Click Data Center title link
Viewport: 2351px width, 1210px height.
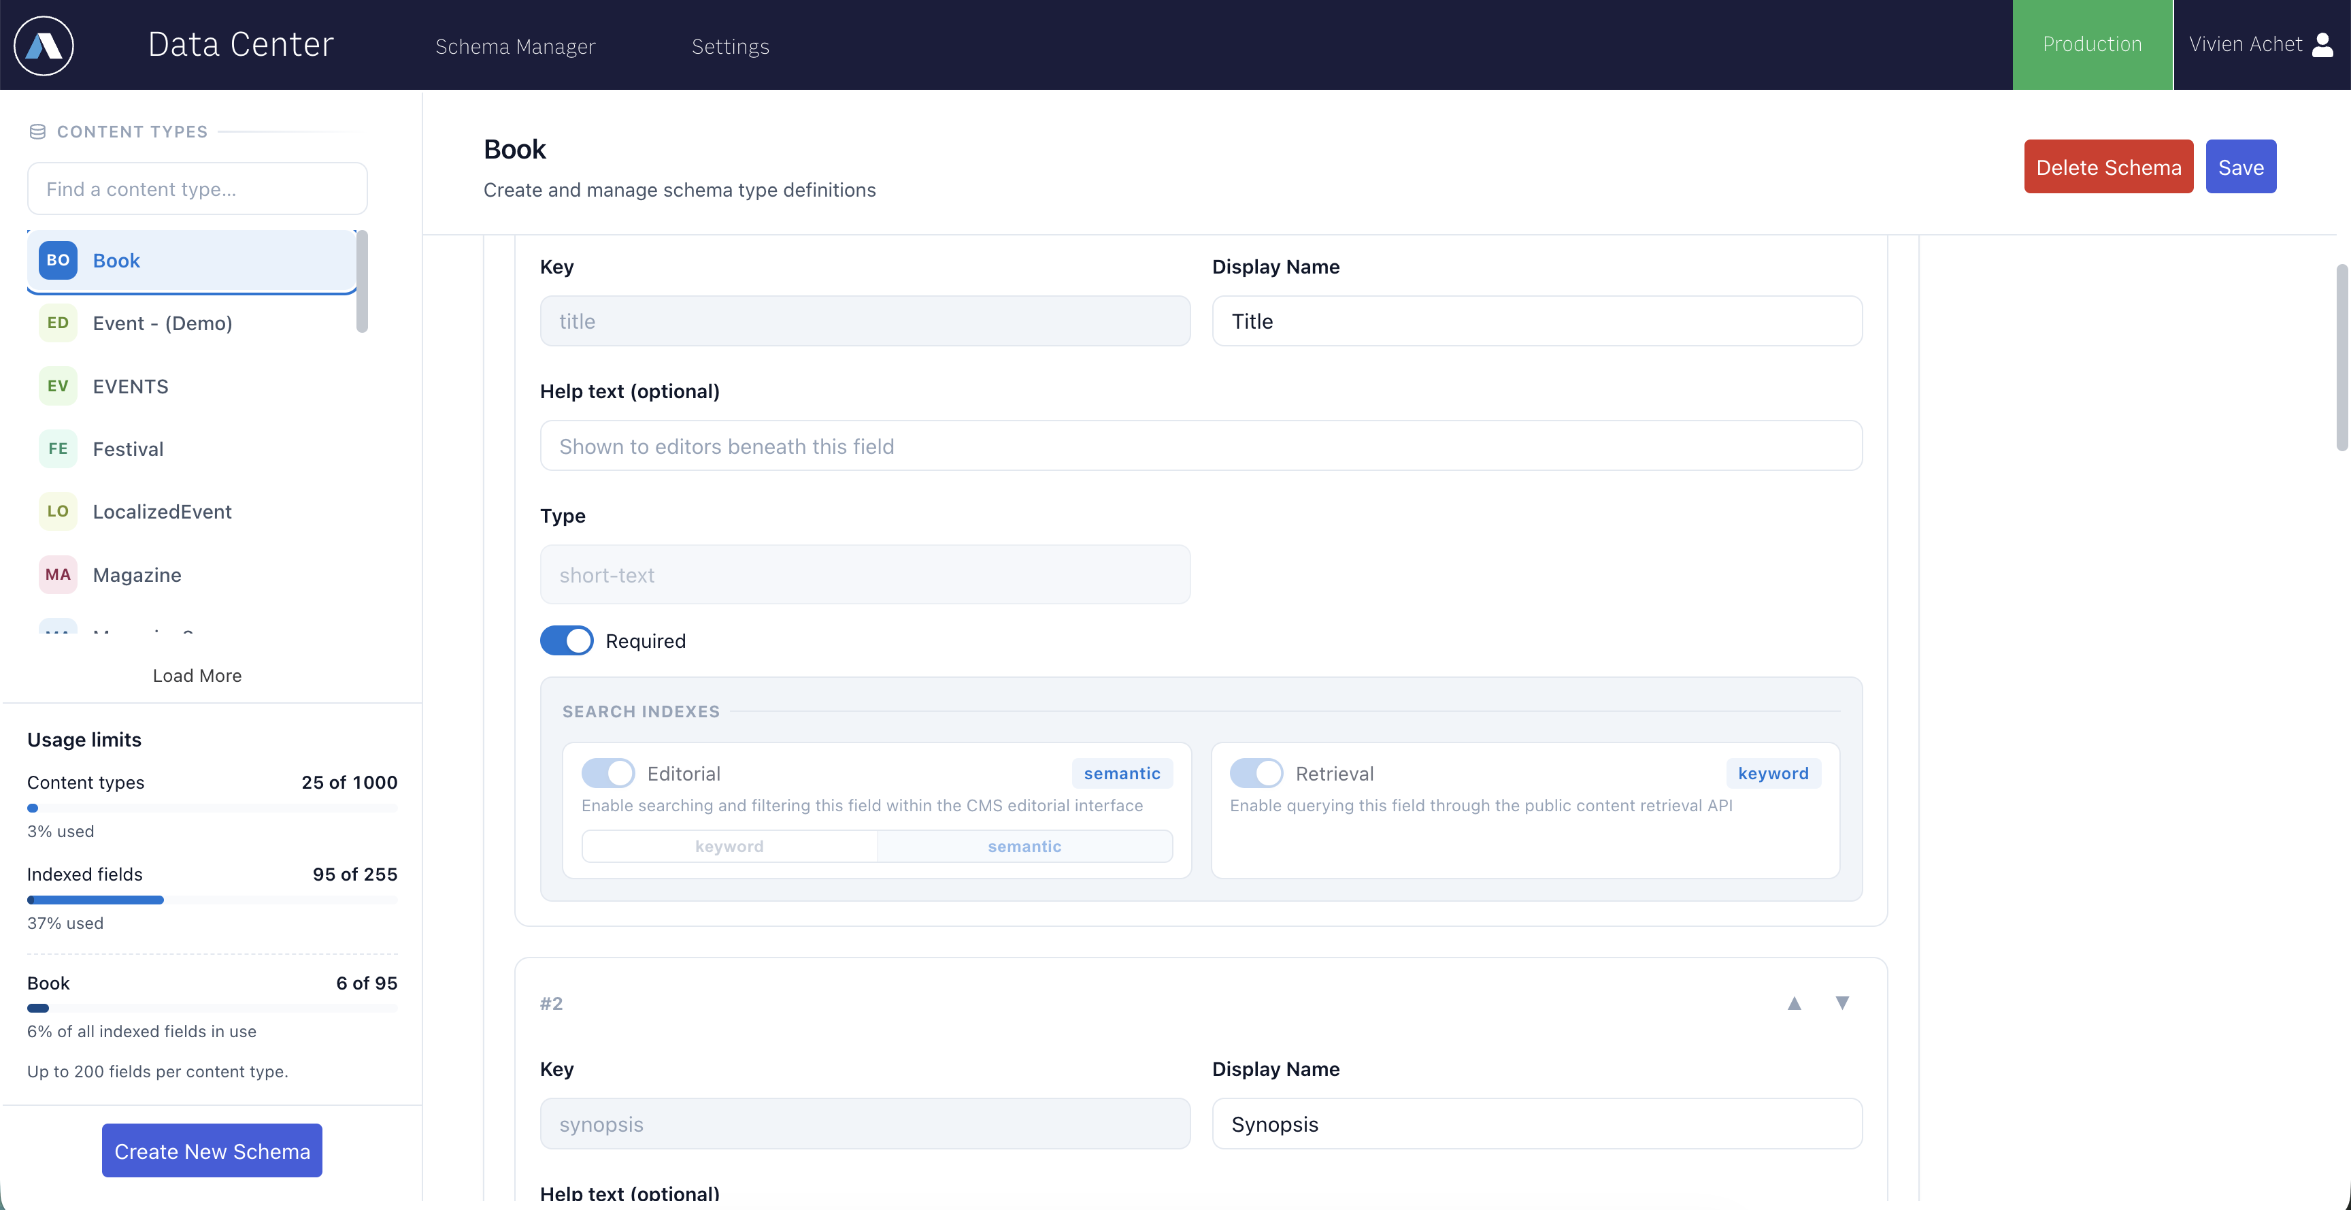tap(241, 44)
